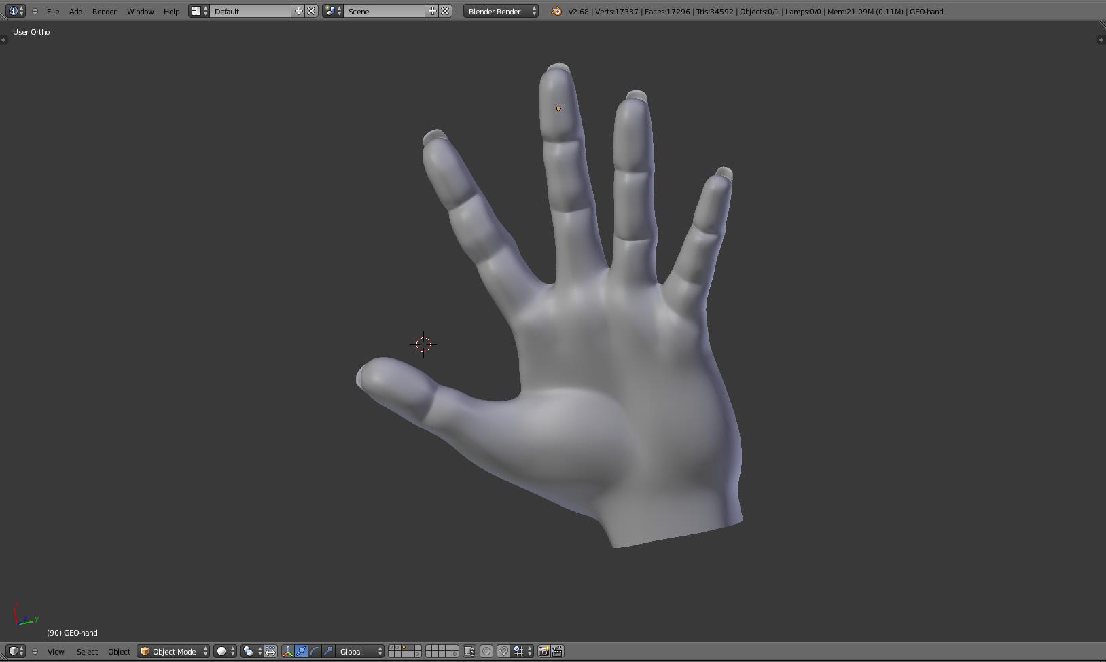Toggle the 3D manipulator widget icon

[x=287, y=652]
